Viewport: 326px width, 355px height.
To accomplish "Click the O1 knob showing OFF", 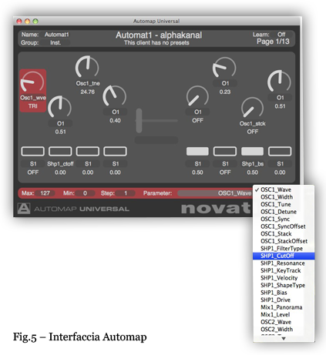I will (x=197, y=96).
